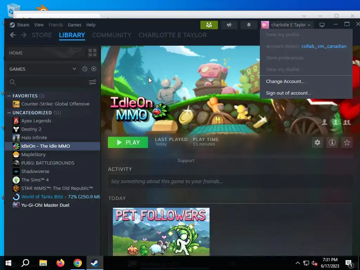The width and height of the screenshot is (360, 270).
Task: Collapse the FAVORITES category
Action: (9, 96)
